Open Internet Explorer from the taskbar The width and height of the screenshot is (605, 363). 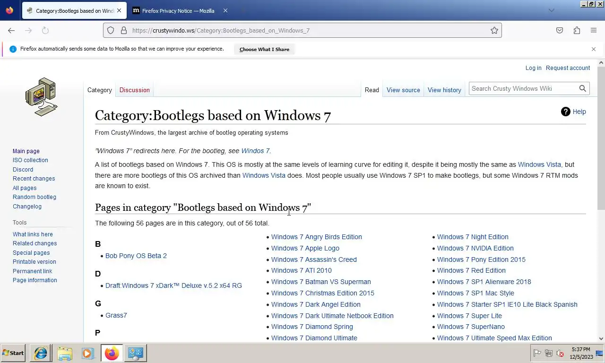tap(41, 353)
